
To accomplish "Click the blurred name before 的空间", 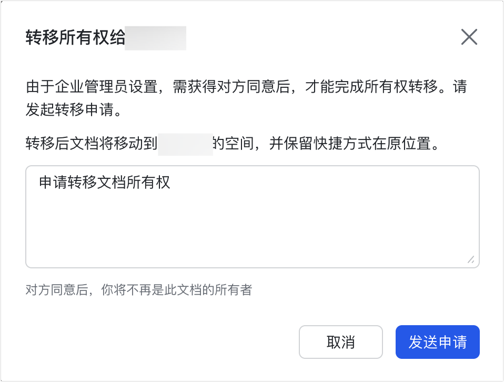I will tap(185, 144).
